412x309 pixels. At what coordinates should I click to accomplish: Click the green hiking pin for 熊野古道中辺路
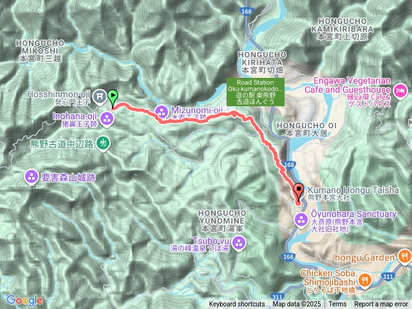tap(103, 144)
